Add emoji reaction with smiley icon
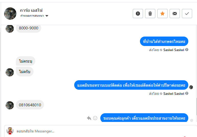Image resolution: width=197 pixels, height=137 pixels. click(95, 118)
